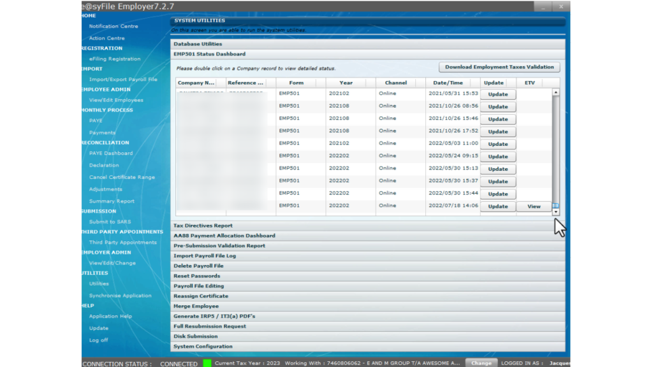653x367 pixels.
Task: Click dashboard scrollbar up arrow
Action: coord(555,92)
